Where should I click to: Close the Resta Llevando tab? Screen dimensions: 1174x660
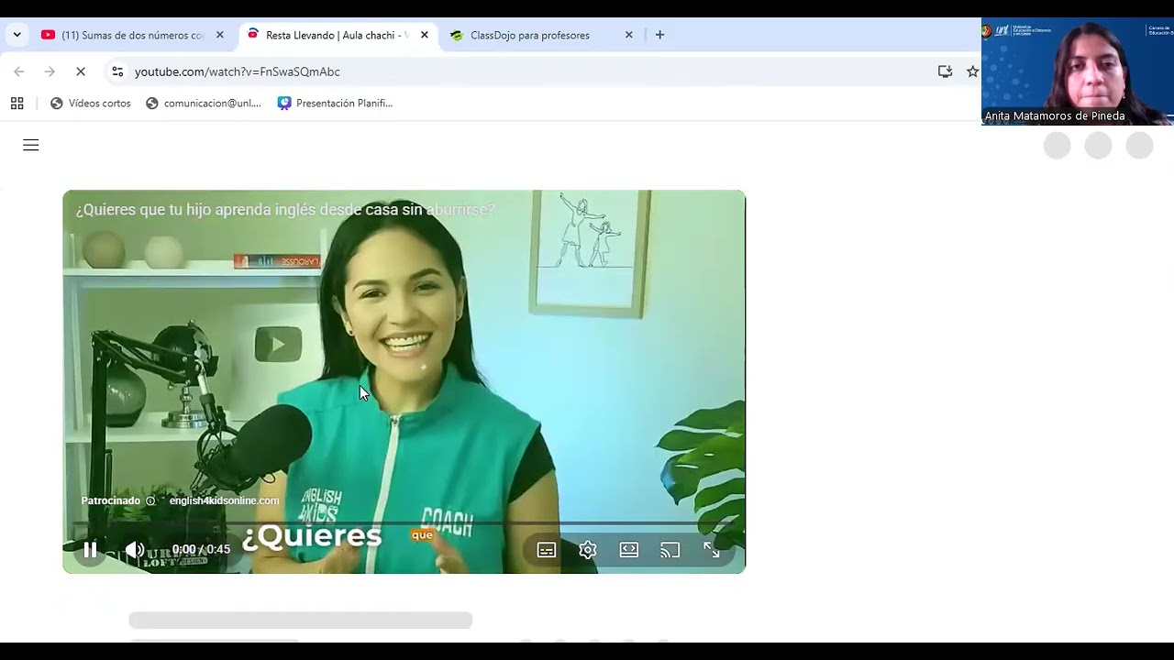[x=425, y=35]
